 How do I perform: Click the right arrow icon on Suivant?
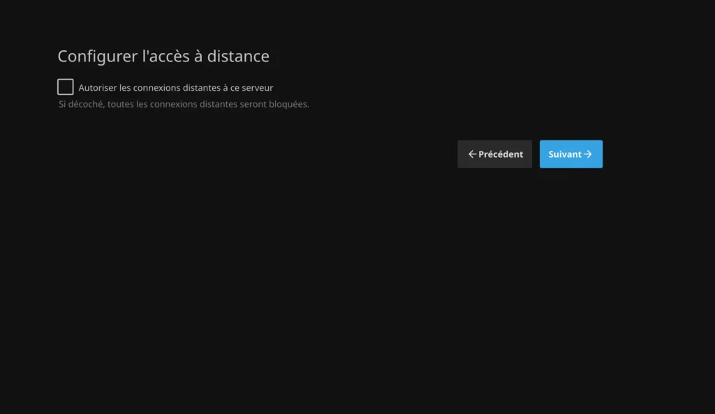tap(588, 154)
